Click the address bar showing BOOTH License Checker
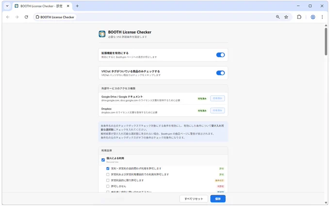Screen dimensions: 330x206 (162, 17)
